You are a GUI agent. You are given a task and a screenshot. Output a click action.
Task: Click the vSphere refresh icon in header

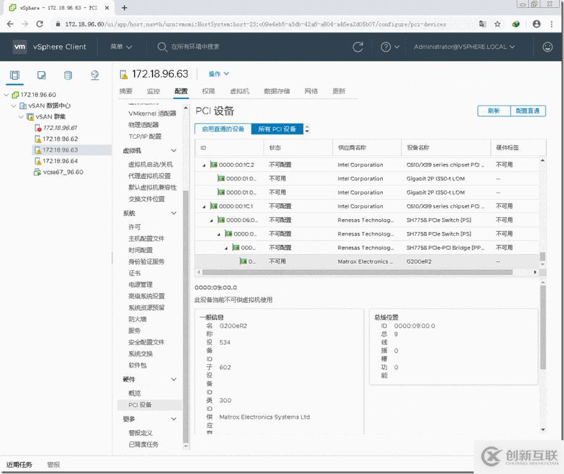[x=358, y=47]
